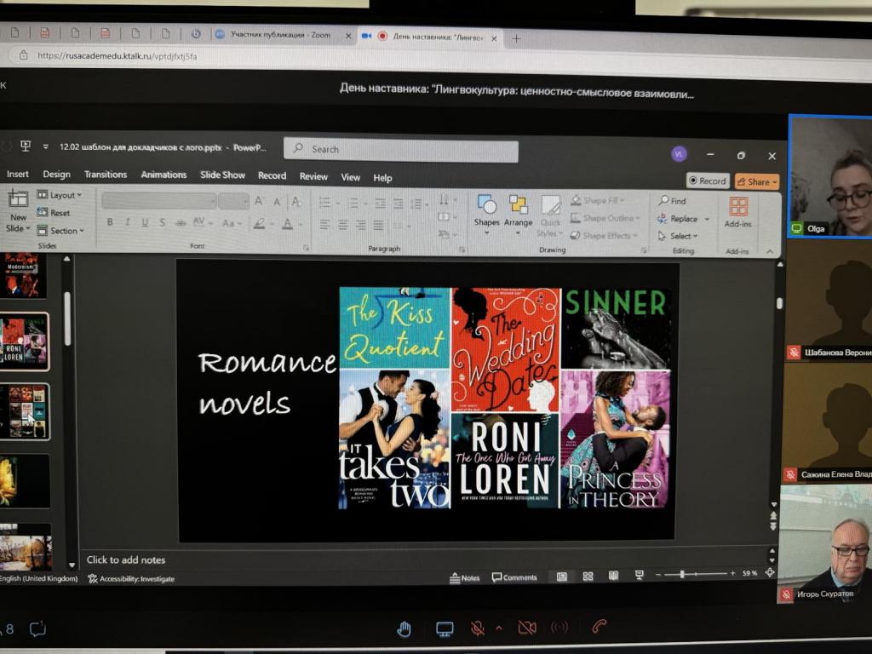Click the broadcast signal icon in the conference bar
The width and height of the screenshot is (872, 654).
559,628
